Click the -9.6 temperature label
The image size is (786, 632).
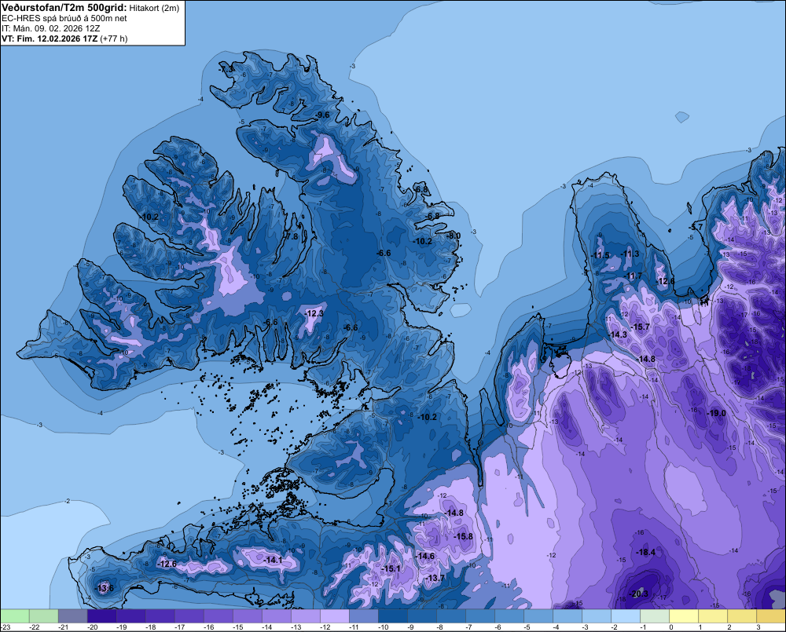coord(322,115)
